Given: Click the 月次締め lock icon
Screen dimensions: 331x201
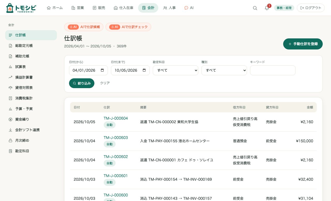Looking at the screenshot, I should (x=11, y=140).
